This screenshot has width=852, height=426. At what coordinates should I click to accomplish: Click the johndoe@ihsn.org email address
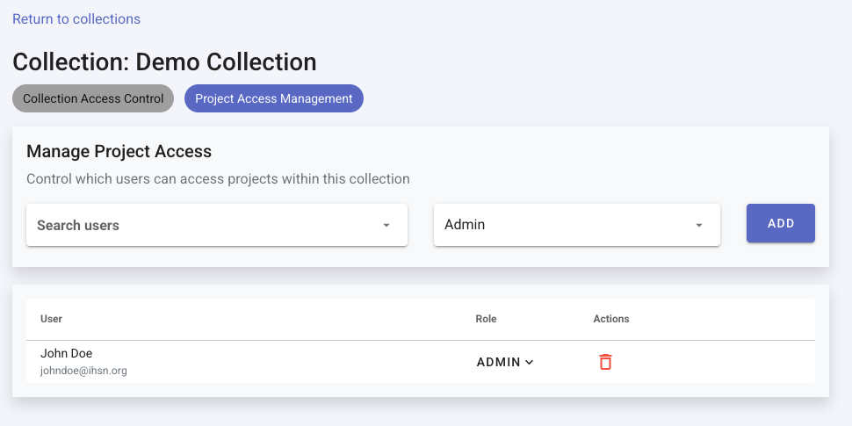83,371
